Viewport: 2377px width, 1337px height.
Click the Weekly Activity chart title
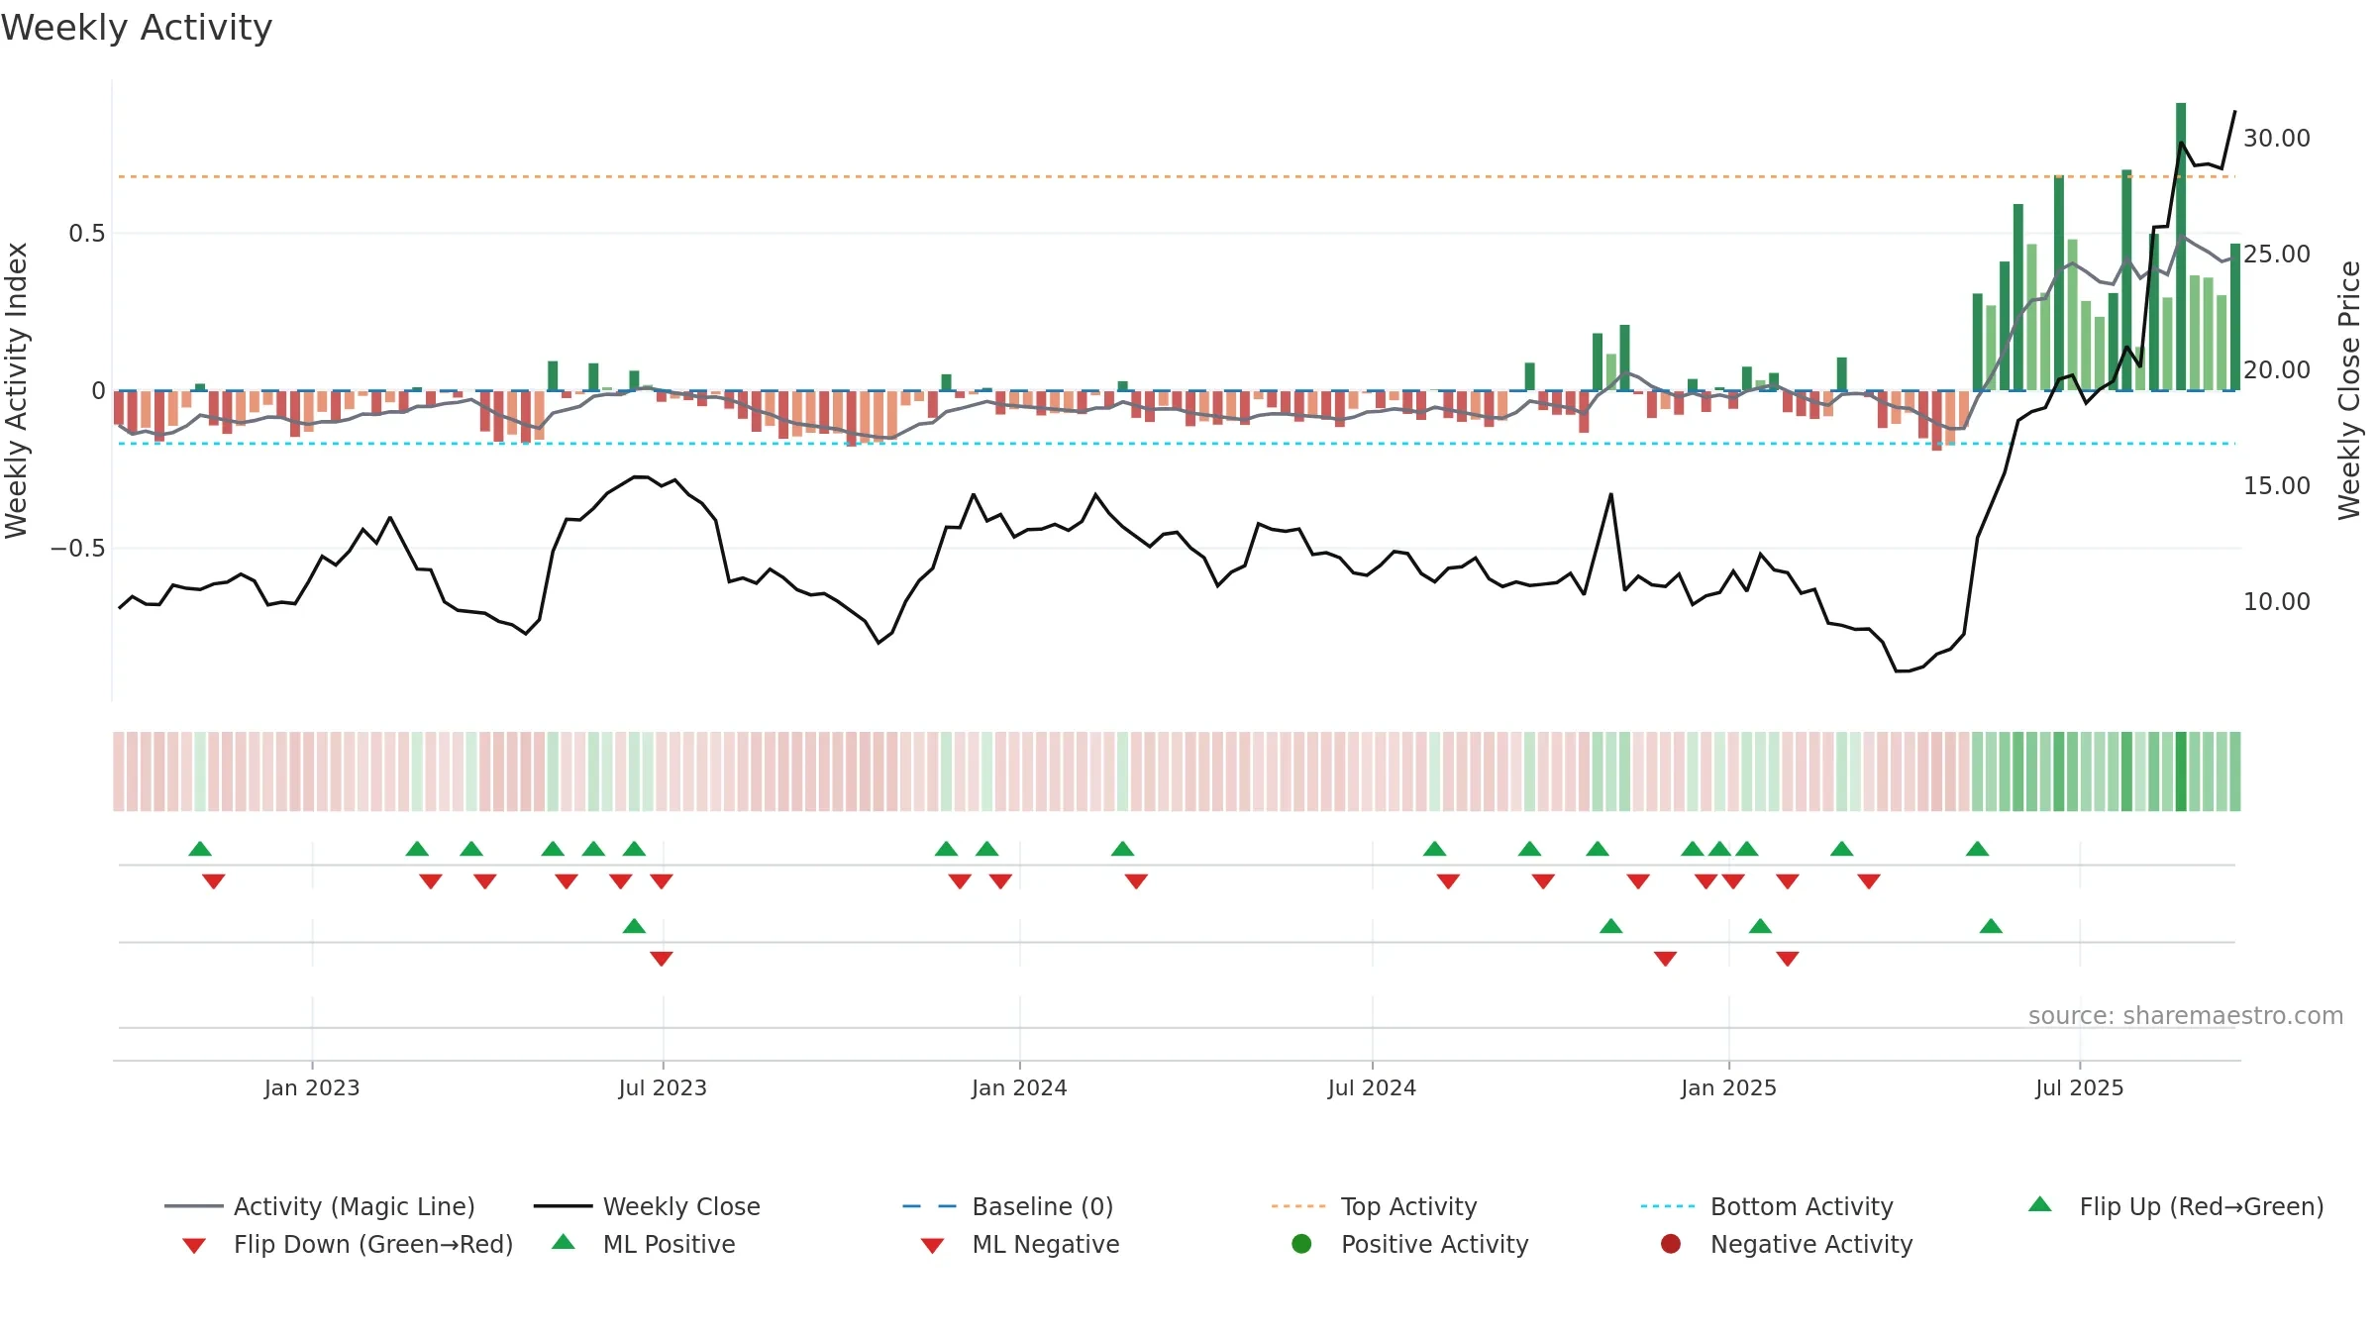[137, 28]
